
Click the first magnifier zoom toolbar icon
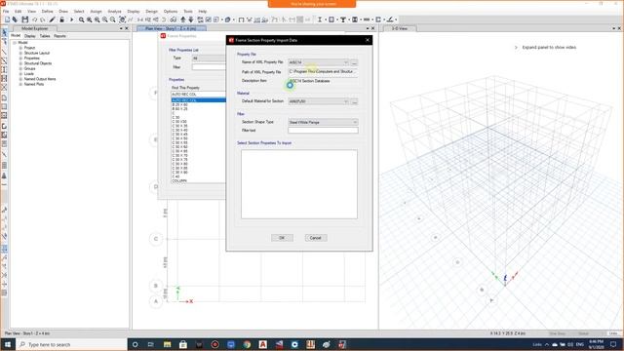click(82, 19)
